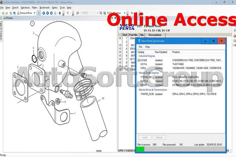Image resolution: width=236 pixels, height=157 pixels.
Task: Open the Bookmarks menu
Action: tap(45, 8)
